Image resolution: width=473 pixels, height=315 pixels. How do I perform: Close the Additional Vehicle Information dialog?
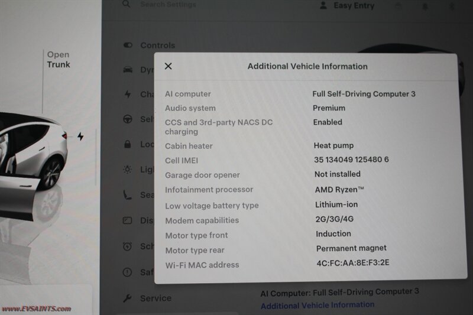168,66
